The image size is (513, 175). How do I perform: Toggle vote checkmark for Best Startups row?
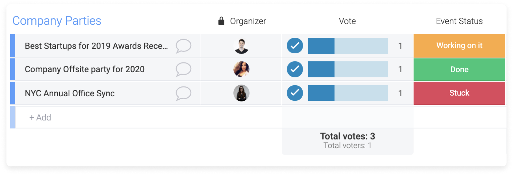tap(295, 46)
